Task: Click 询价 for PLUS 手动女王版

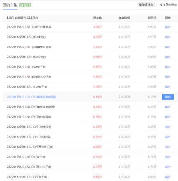Action: coord(168,67)
